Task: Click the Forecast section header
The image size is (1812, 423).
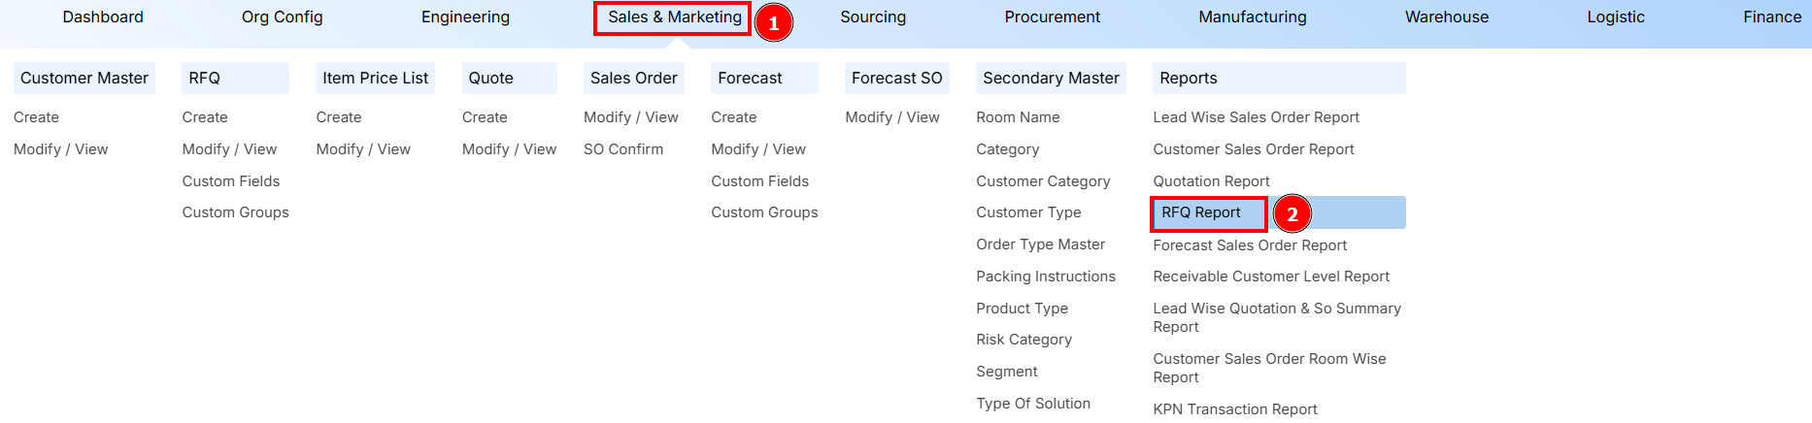Action: point(764,79)
